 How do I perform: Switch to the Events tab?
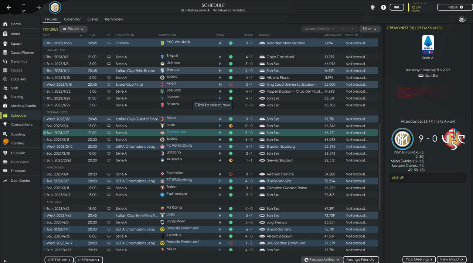tap(93, 19)
